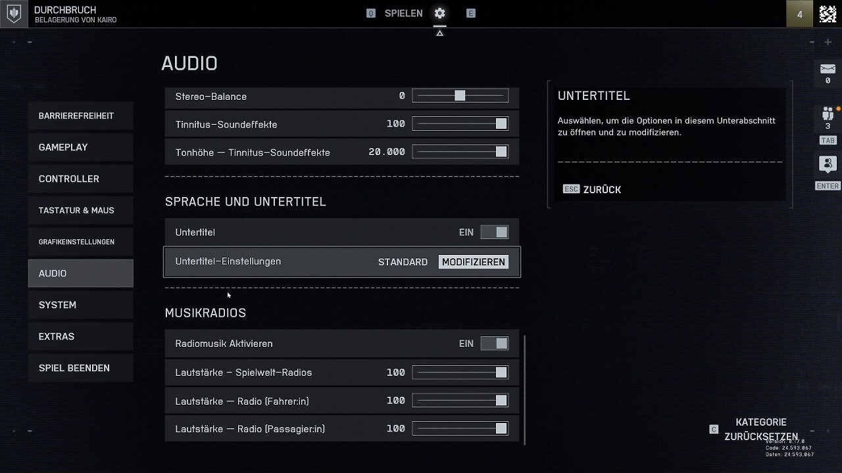The height and width of the screenshot is (473, 842).
Task: Click the Stereo-Balance value 0
Action: click(402, 96)
